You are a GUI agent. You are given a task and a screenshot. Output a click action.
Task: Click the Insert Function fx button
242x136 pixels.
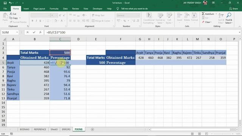[x=40, y=32]
